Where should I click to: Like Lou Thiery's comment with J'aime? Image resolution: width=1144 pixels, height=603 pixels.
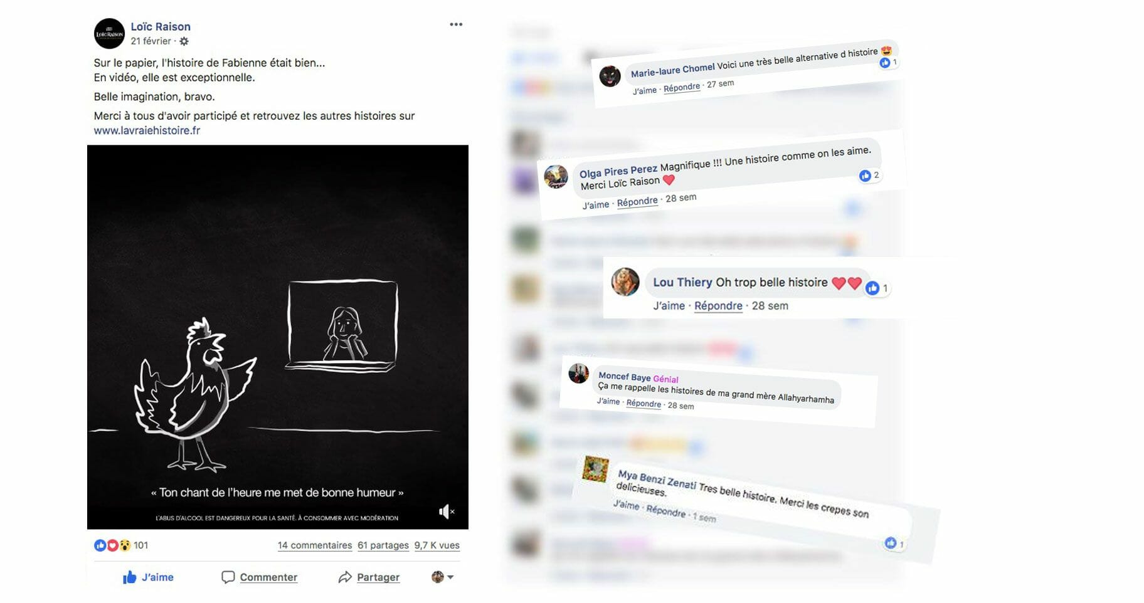669,306
